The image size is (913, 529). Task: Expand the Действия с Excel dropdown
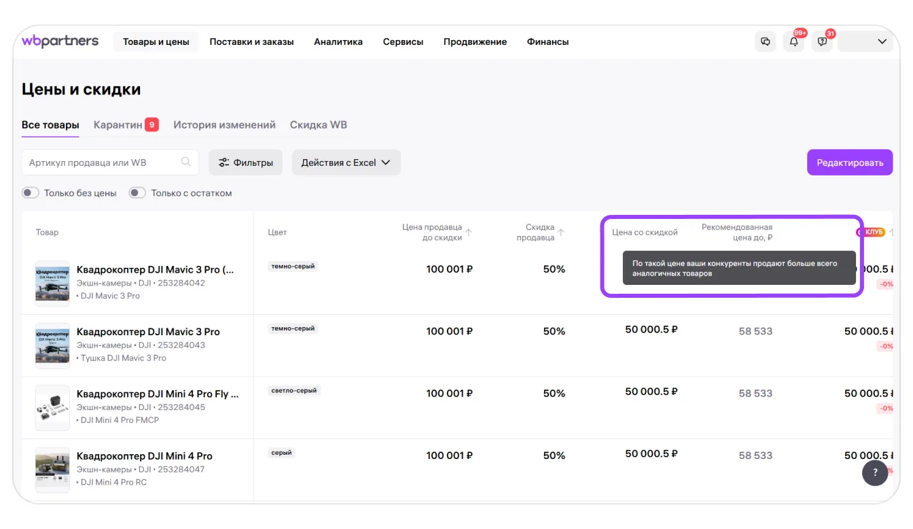tap(346, 163)
